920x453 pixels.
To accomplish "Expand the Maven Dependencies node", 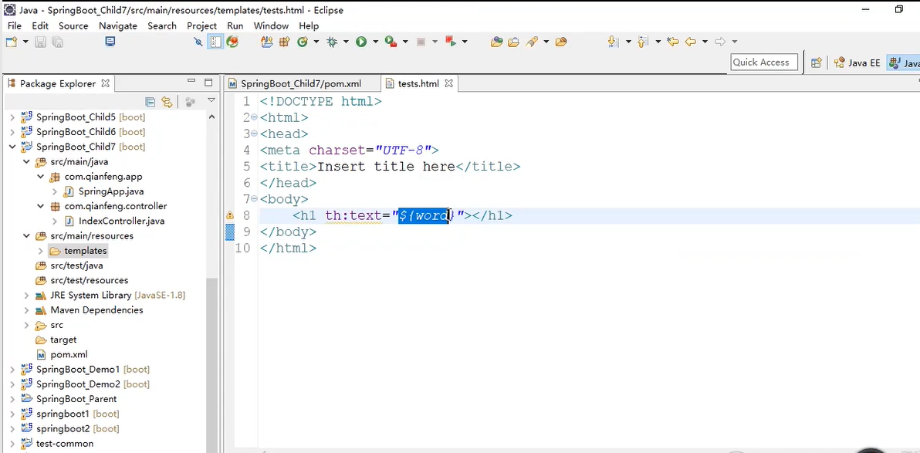I will (26, 309).
